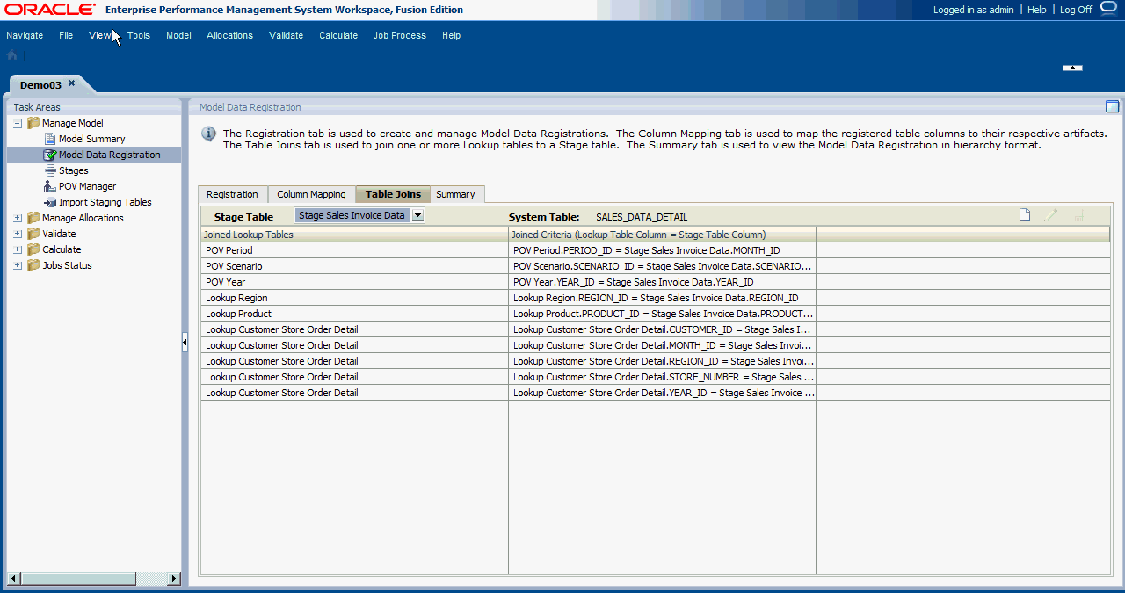Open the Tools menu
The width and height of the screenshot is (1125, 593).
139,35
